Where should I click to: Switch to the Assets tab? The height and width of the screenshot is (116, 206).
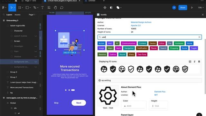17,15
